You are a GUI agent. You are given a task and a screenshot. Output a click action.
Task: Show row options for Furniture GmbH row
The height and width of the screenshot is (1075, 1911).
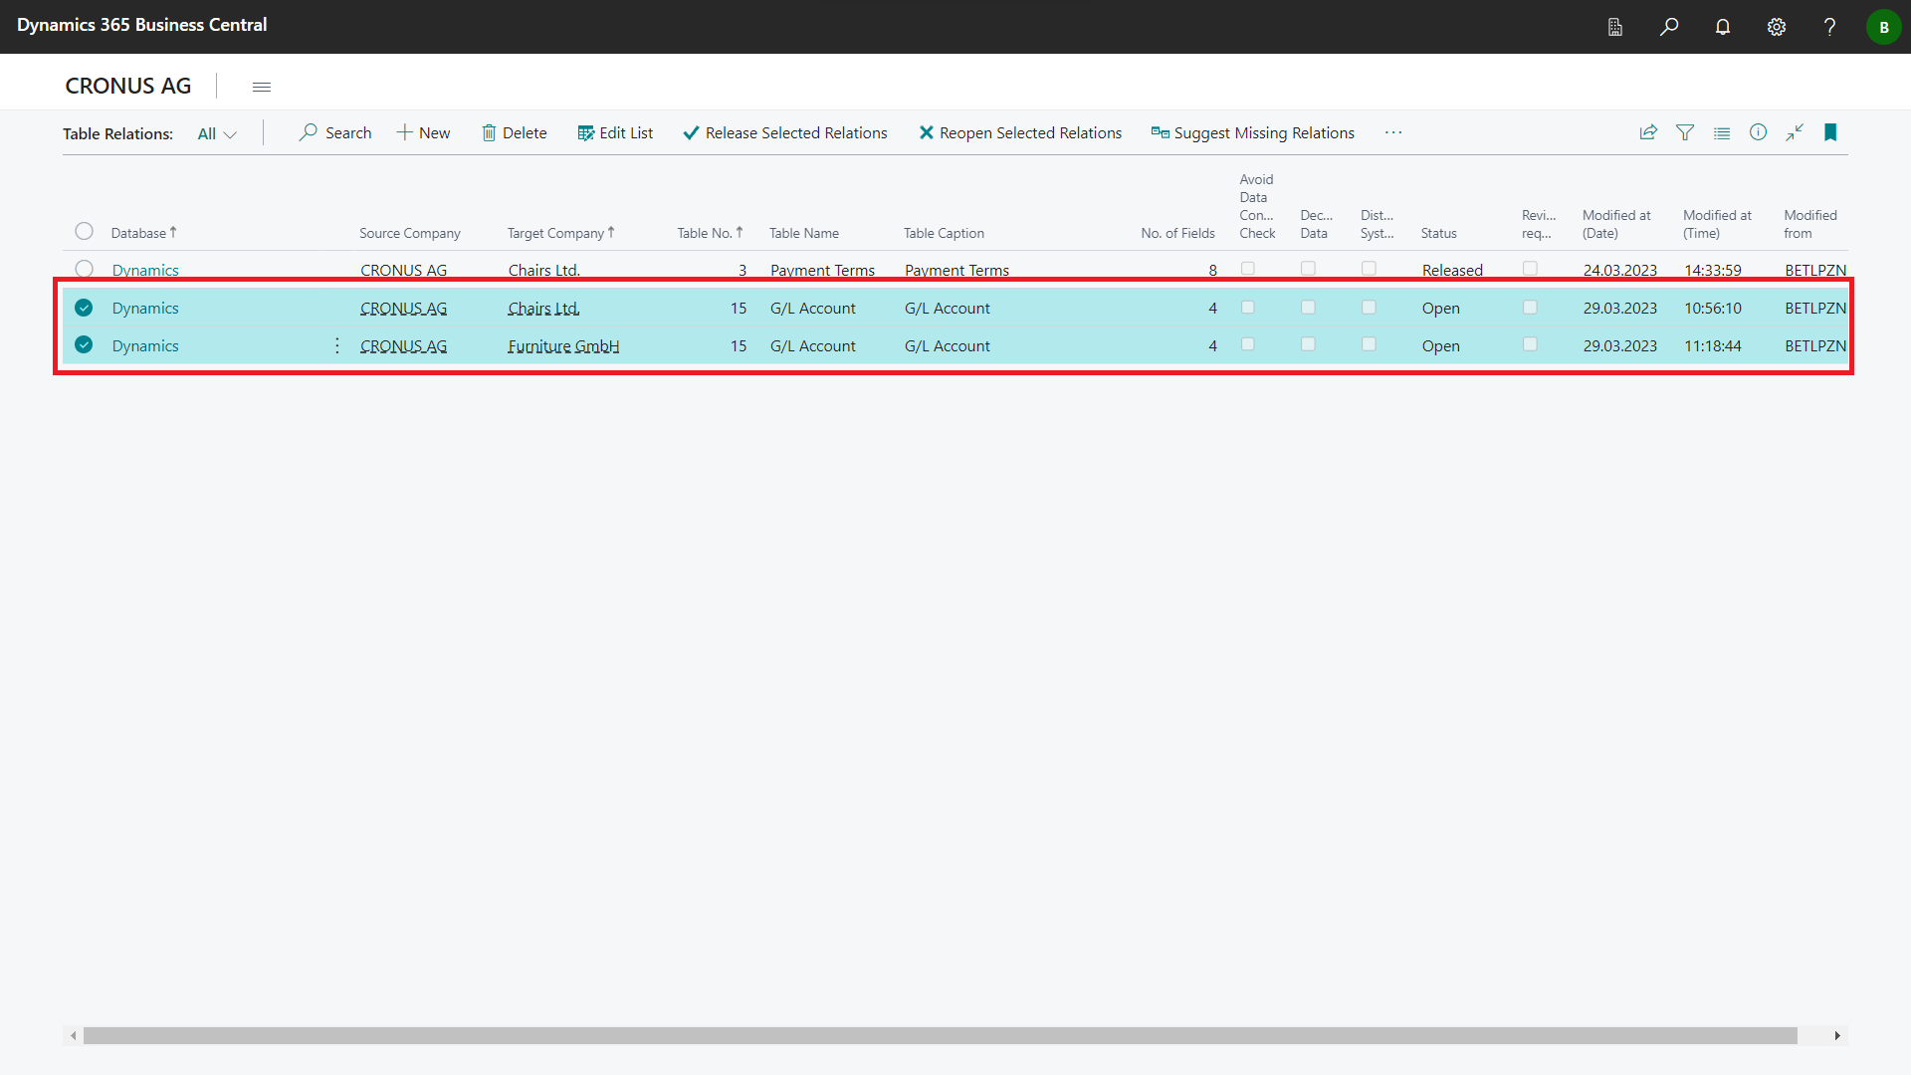click(x=337, y=345)
